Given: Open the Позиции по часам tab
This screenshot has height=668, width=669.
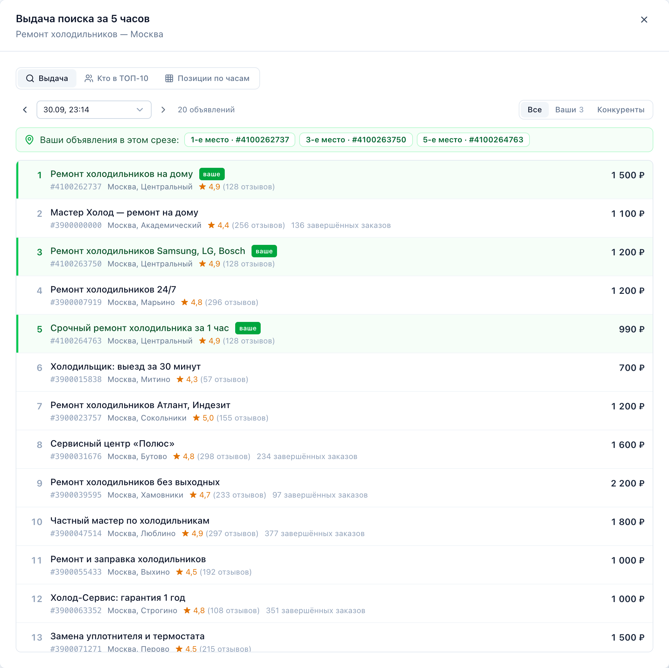Looking at the screenshot, I should point(207,78).
